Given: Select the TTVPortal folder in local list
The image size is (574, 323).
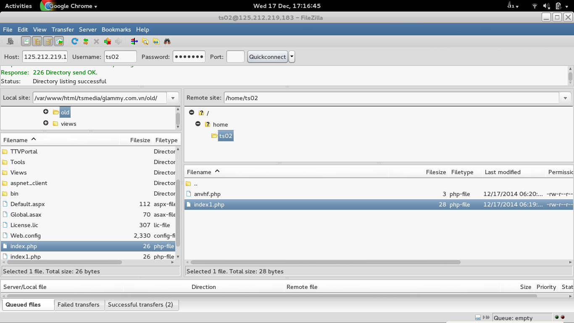Looking at the screenshot, I should point(88,151).
